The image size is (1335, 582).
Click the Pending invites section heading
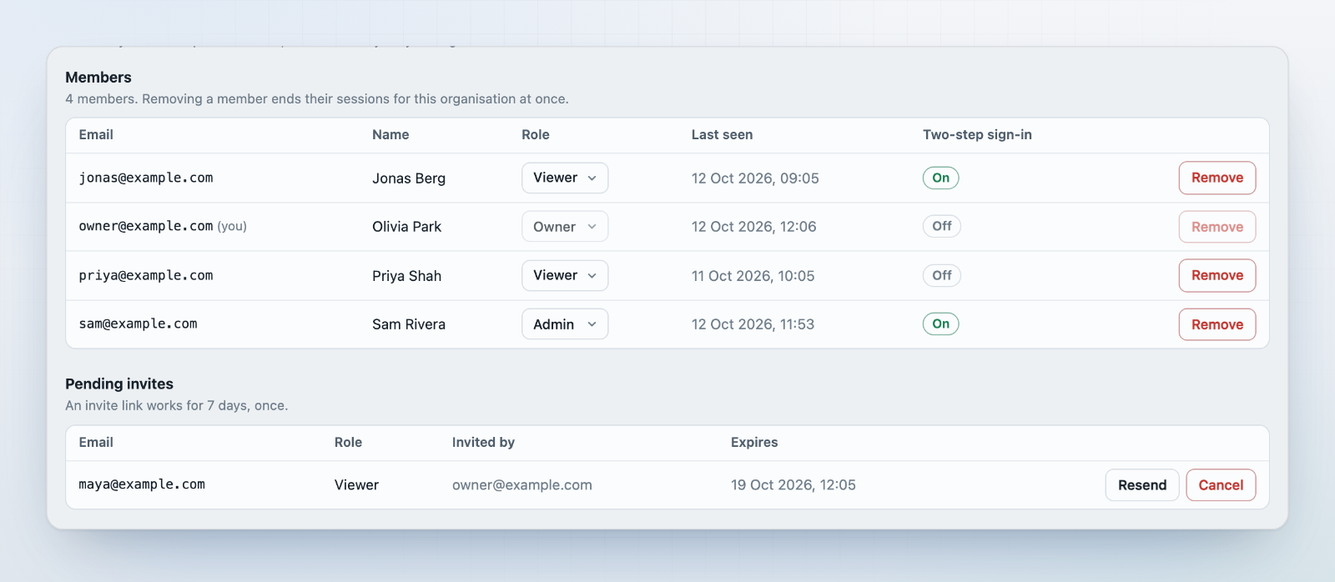tap(119, 384)
